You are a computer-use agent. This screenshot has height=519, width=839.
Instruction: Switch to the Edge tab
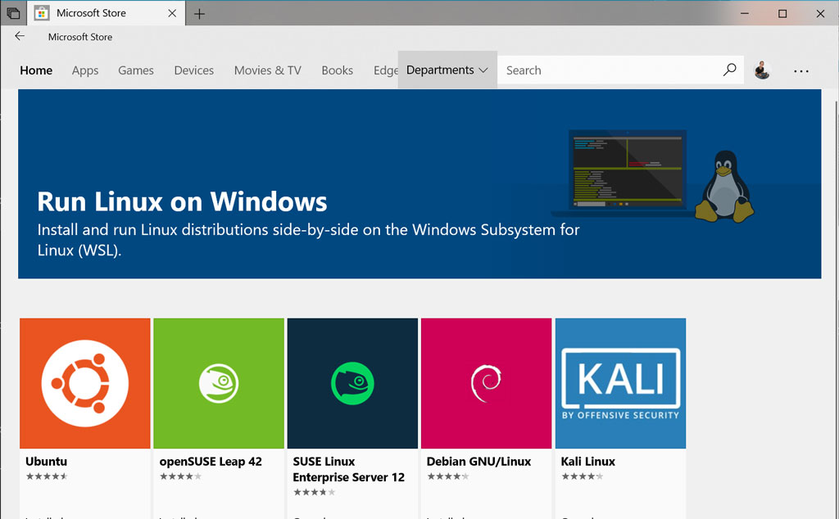click(x=385, y=70)
